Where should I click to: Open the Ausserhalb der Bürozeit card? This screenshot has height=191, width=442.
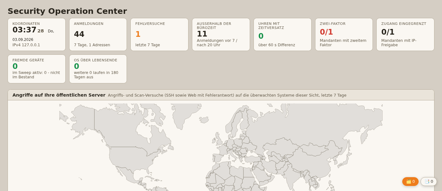pyautogui.click(x=221, y=35)
